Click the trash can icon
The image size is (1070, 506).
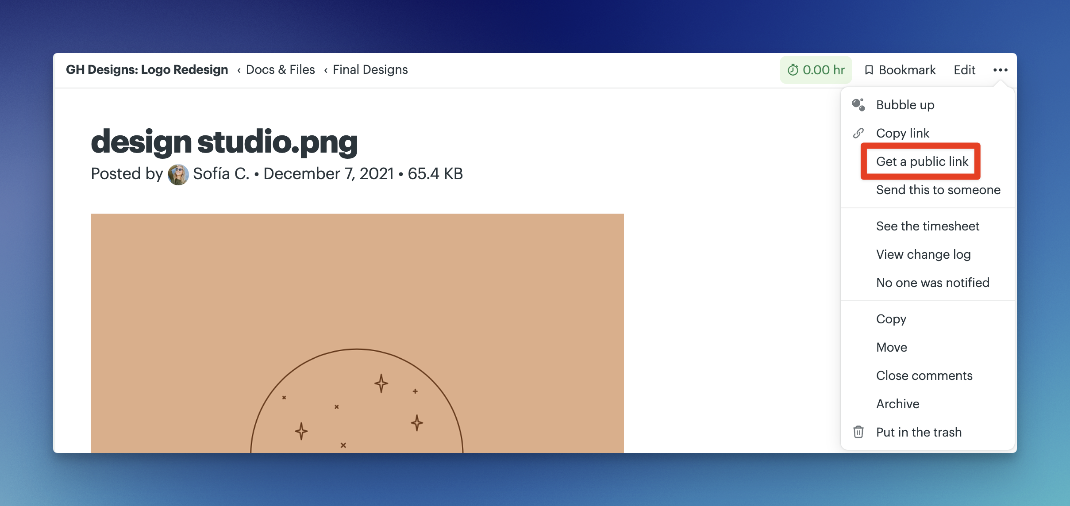coord(858,432)
